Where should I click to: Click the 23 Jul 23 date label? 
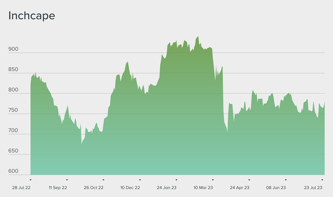(x=313, y=187)
